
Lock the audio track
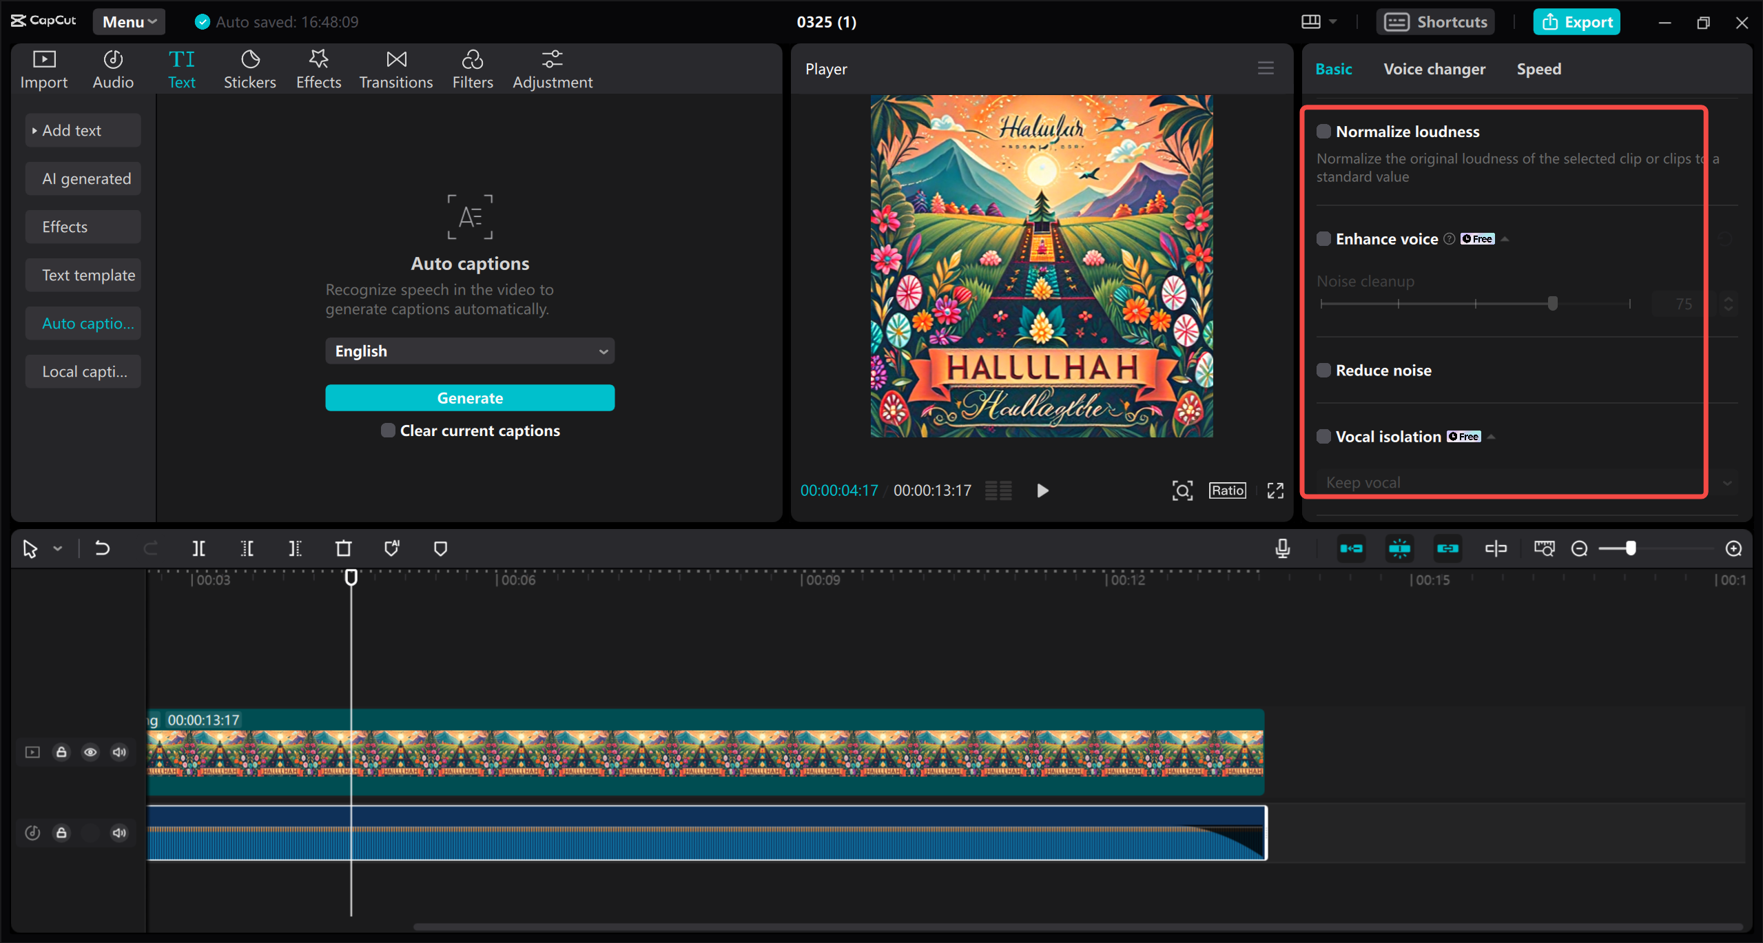point(61,833)
